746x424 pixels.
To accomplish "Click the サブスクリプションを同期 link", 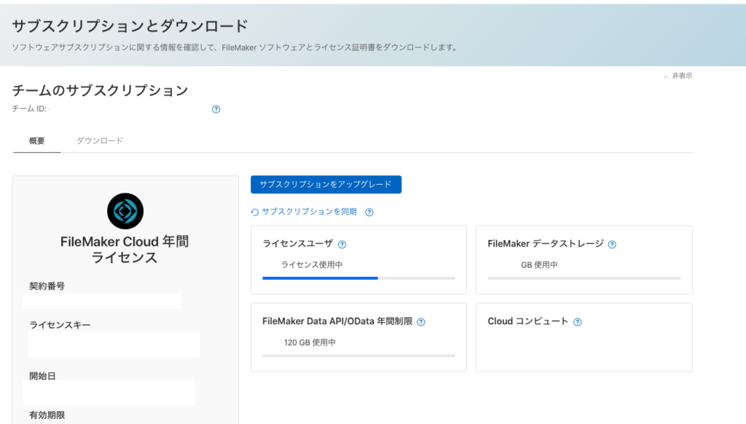I will [309, 210].
